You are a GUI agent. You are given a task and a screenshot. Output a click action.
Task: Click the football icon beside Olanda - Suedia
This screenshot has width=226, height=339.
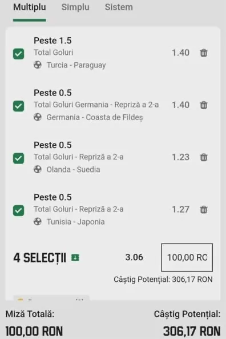(x=38, y=169)
